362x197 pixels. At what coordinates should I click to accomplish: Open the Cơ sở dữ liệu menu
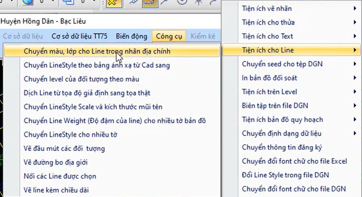[x=23, y=36]
